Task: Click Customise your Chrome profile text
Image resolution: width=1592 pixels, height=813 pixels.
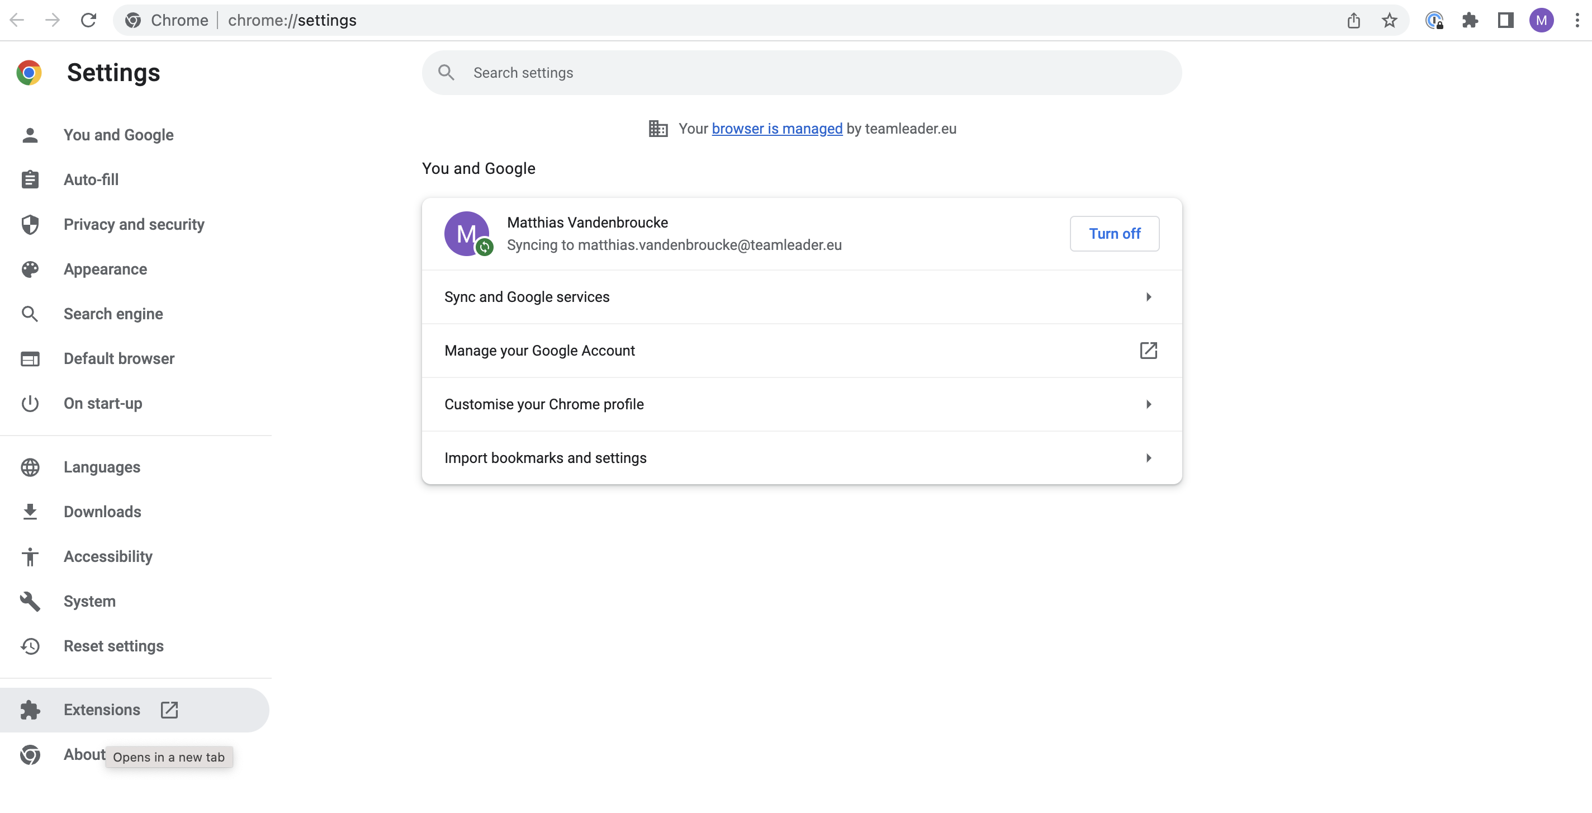Action: point(544,404)
